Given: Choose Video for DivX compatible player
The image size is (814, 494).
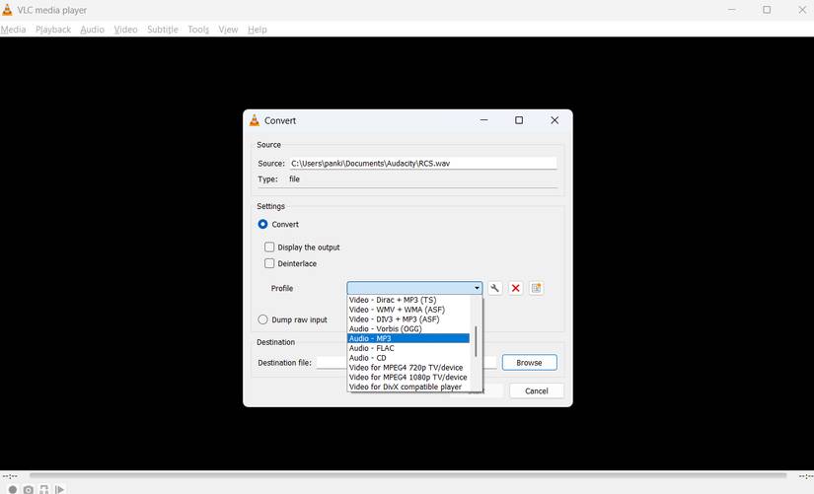Looking at the screenshot, I should pyautogui.click(x=408, y=387).
